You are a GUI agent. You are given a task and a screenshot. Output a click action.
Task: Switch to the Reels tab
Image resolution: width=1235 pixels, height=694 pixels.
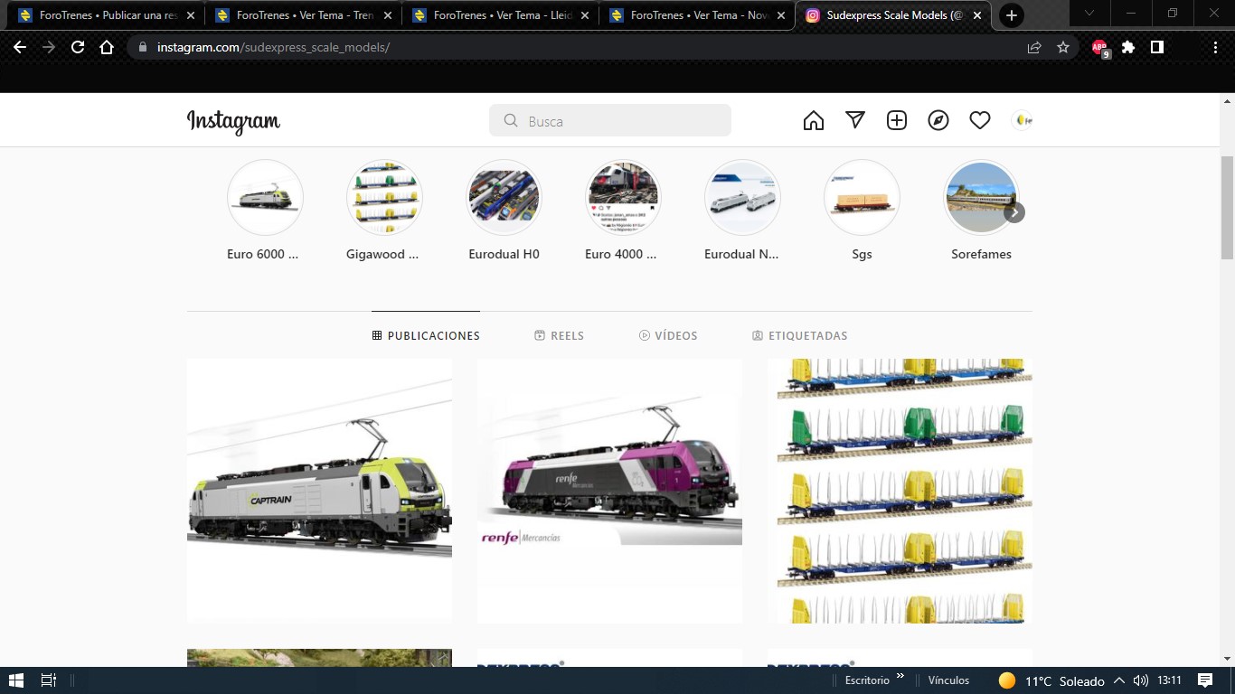click(x=559, y=335)
